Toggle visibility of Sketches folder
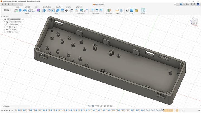The height and width of the screenshot is (113, 201). point(7,32)
